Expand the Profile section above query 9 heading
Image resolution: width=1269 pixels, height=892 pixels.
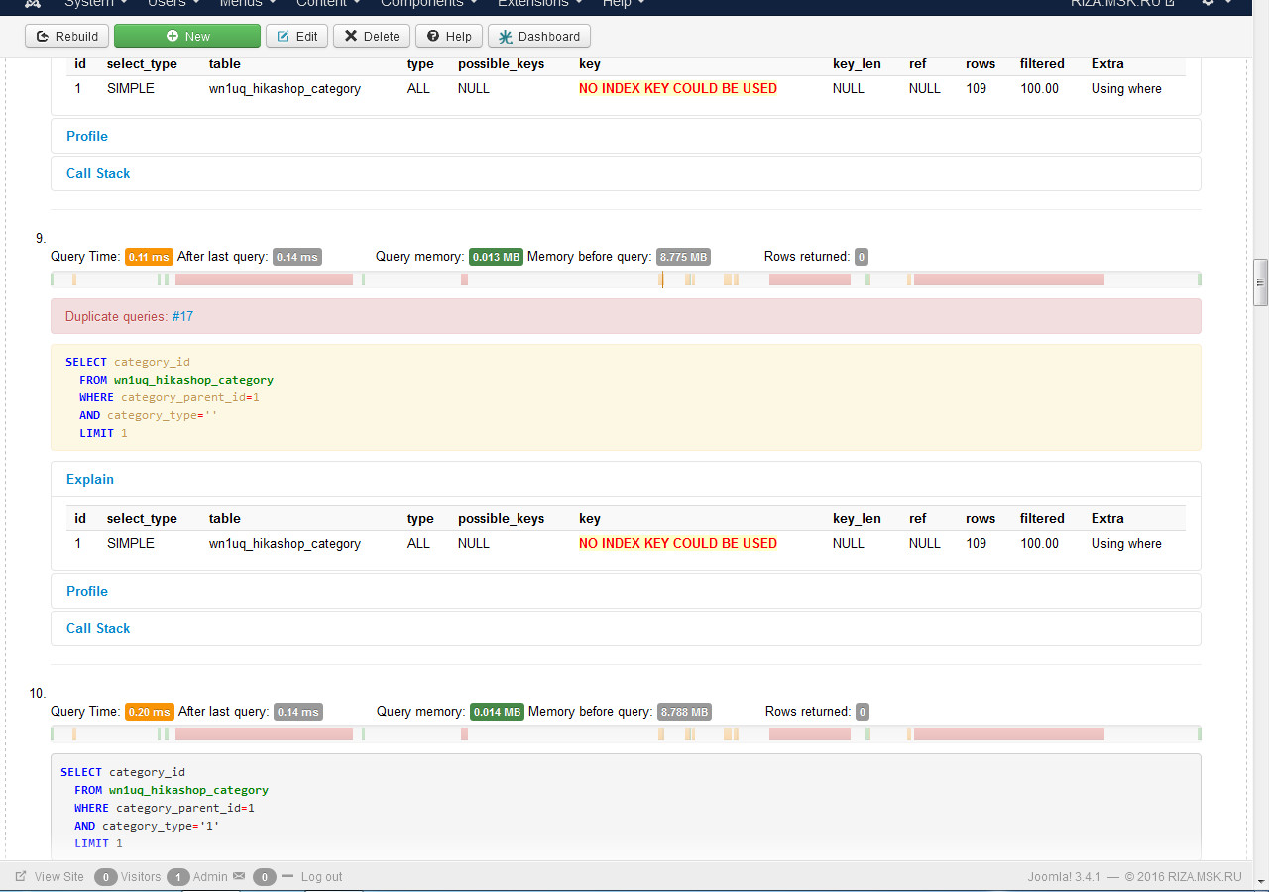(x=87, y=136)
